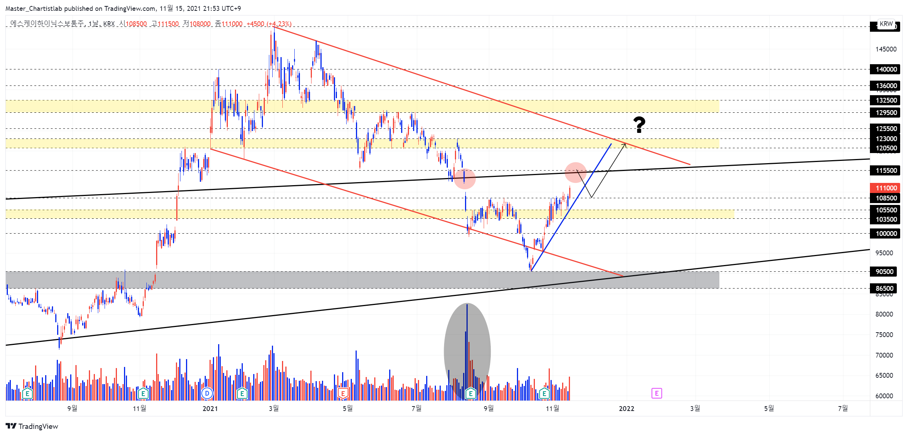Click the 2021 label on the time axis
Viewport: 908px width, 436px height.
210,408
